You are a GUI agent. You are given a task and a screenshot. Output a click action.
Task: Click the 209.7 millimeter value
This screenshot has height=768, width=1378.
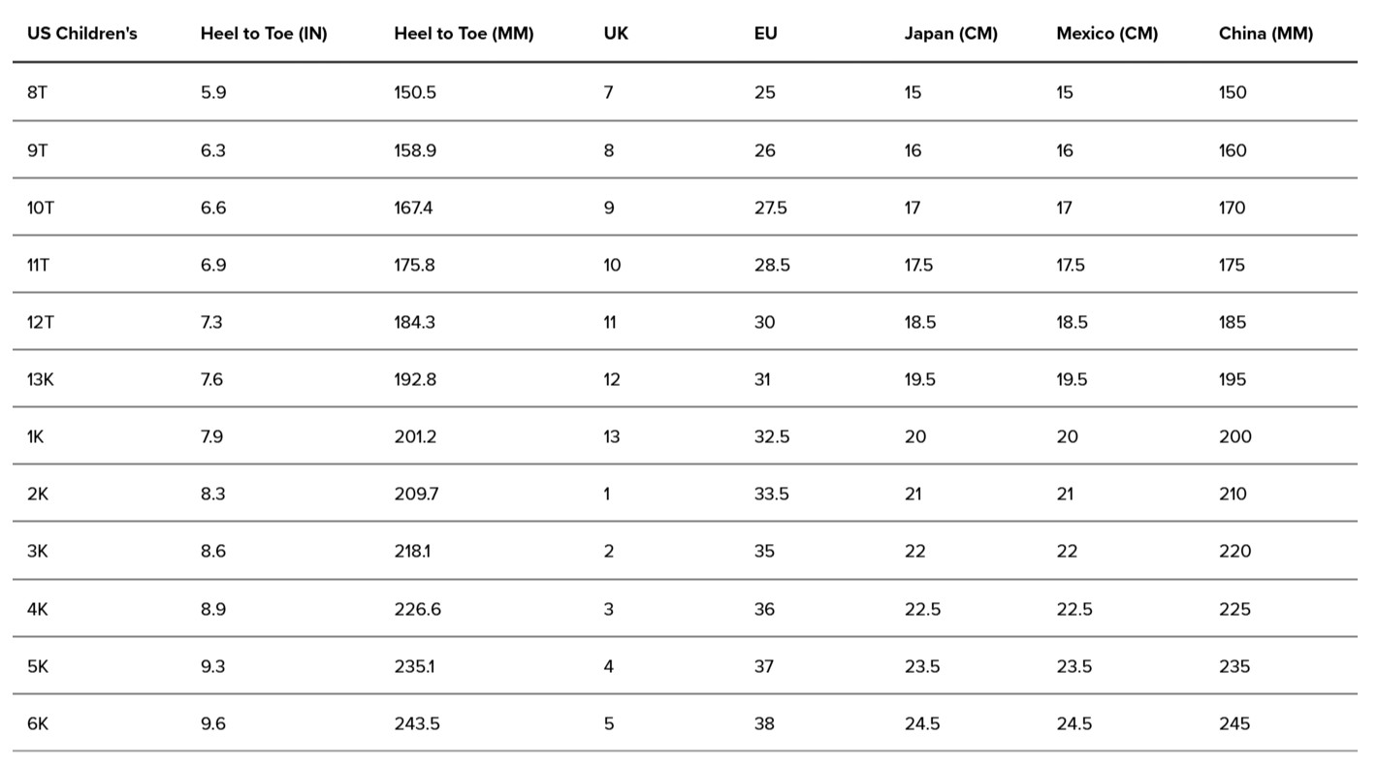(416, 494)
